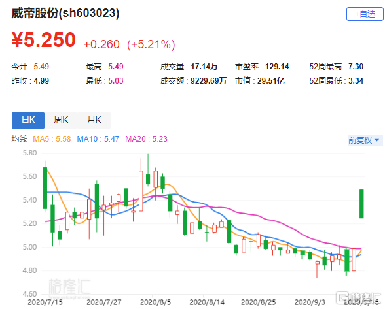Select the MA5 : 5.58 moving average label
Screen dimensions: 385x309
pyautogui.click(x=52, y=139)
